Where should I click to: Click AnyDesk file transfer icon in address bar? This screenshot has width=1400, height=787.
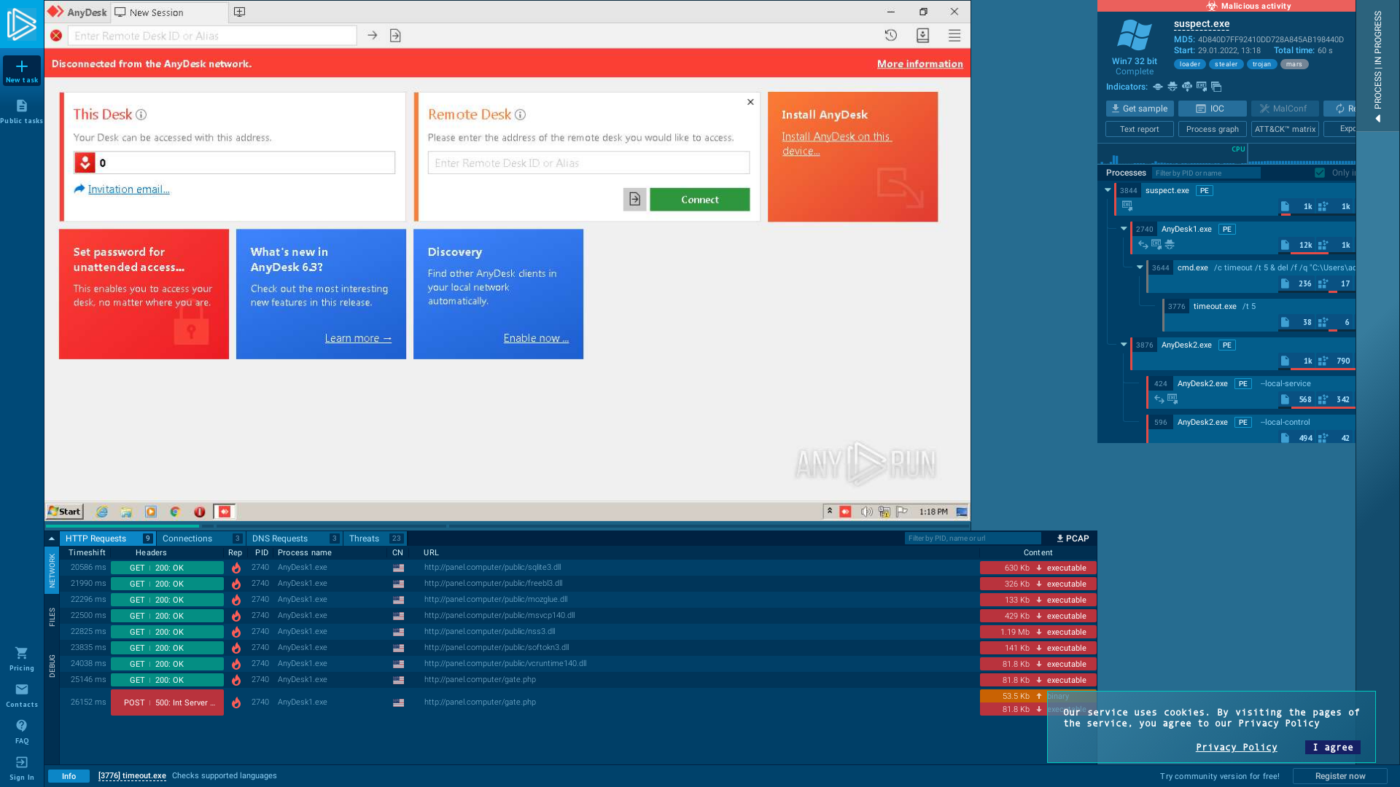pos(395,36)
